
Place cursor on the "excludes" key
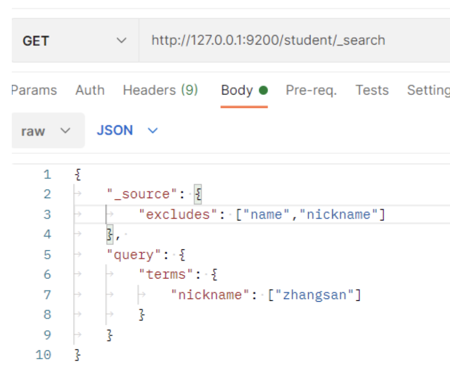tap(178, 214)
